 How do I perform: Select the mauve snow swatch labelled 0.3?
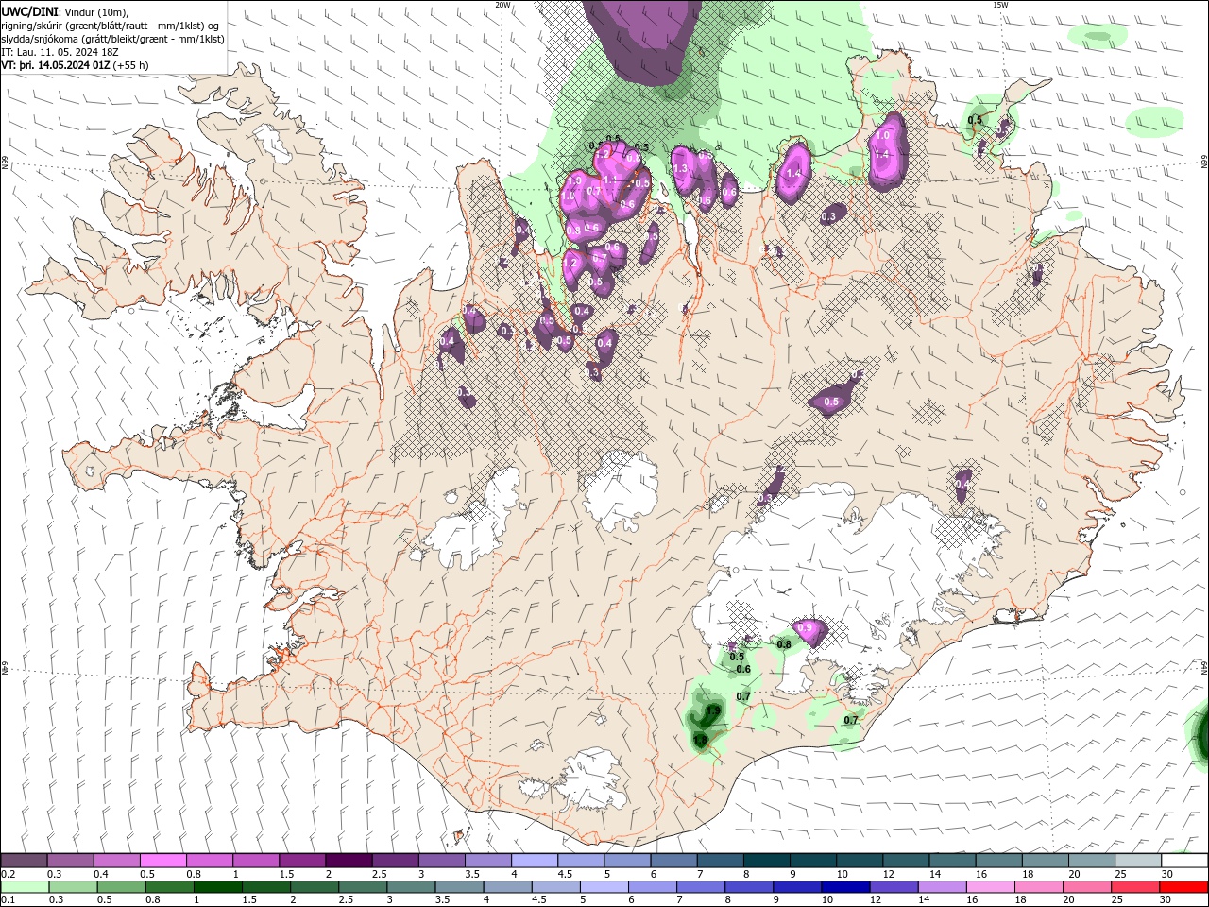(71, 861)
